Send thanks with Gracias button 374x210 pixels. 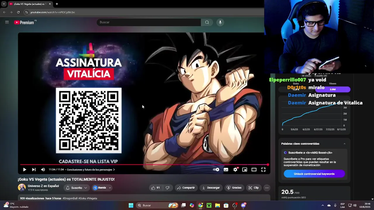(x=234, y=188)
